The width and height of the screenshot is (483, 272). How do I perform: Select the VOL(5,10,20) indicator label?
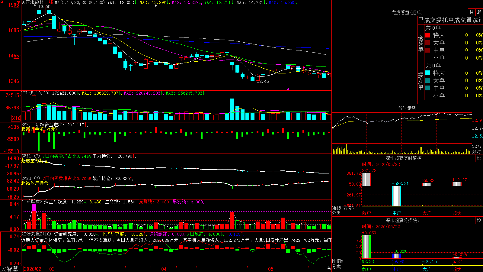(36, 93)
